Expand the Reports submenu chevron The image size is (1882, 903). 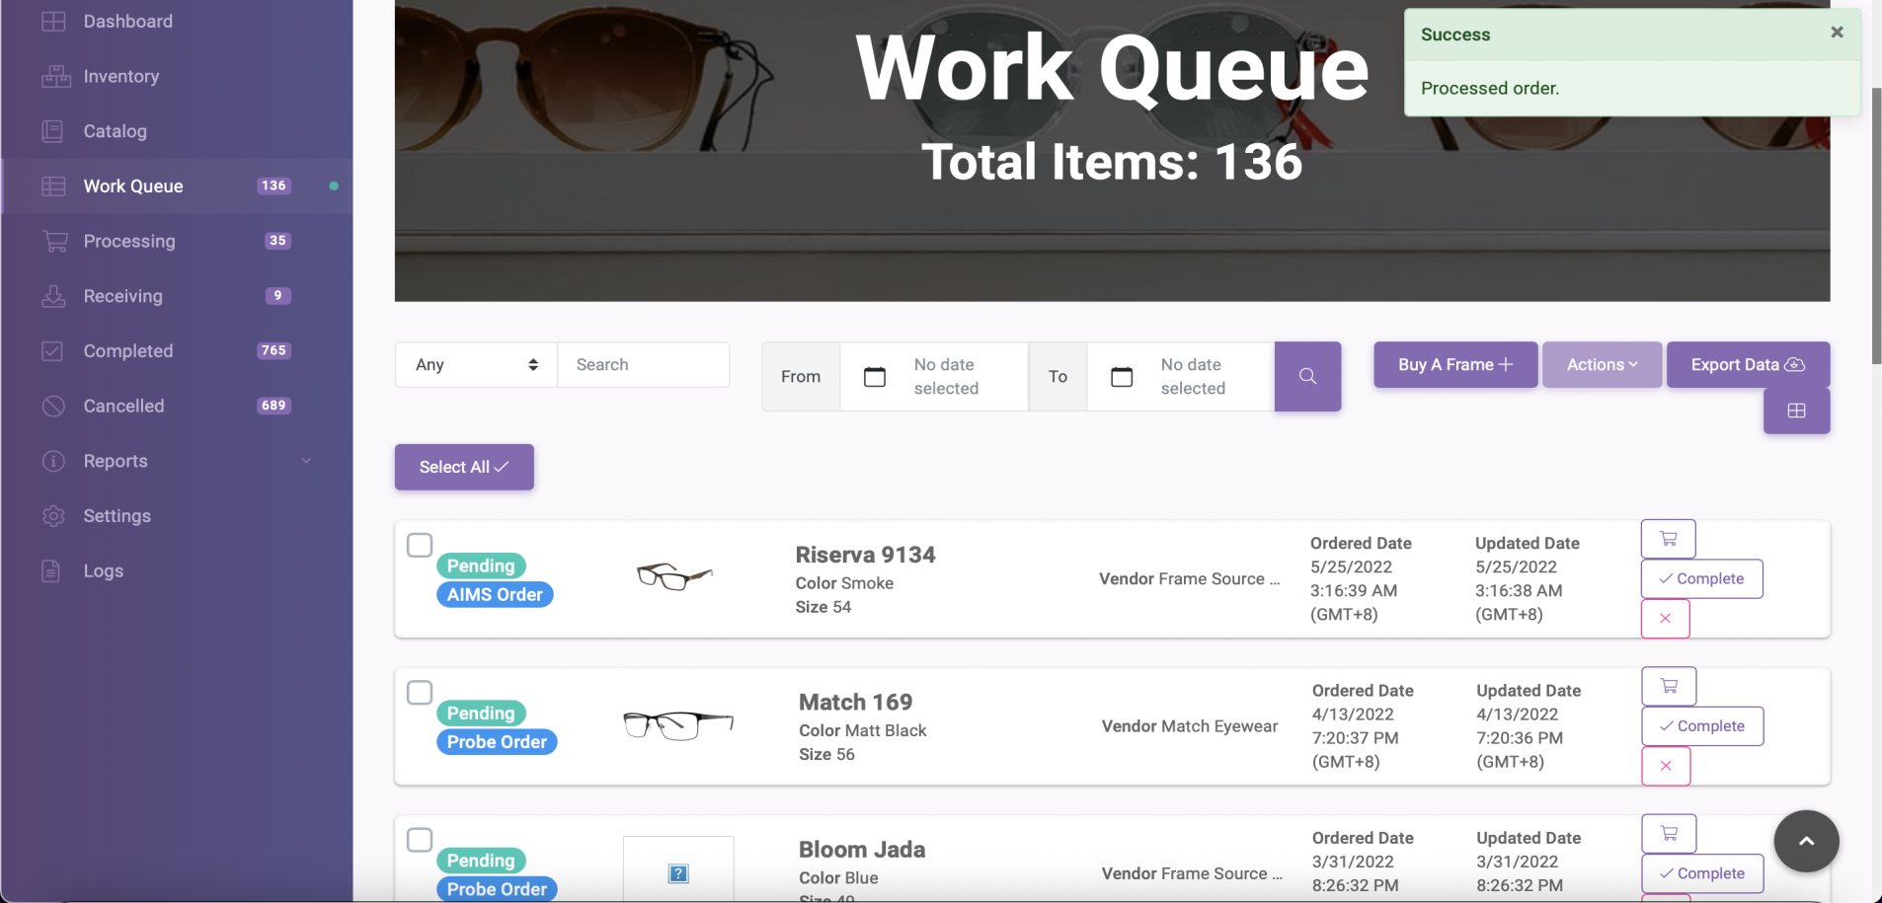point(306,461)
